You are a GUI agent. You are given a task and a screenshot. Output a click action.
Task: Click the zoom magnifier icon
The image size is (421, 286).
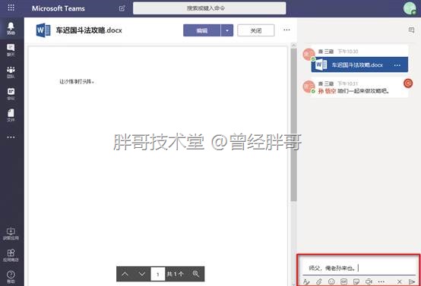point(196,274)
